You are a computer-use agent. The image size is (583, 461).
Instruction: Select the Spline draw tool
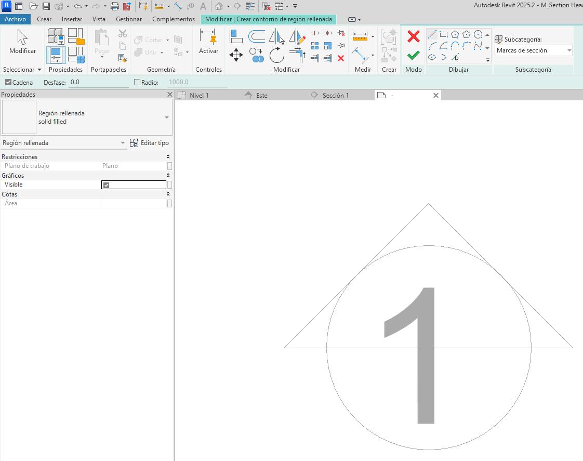(x=478, y=46)
